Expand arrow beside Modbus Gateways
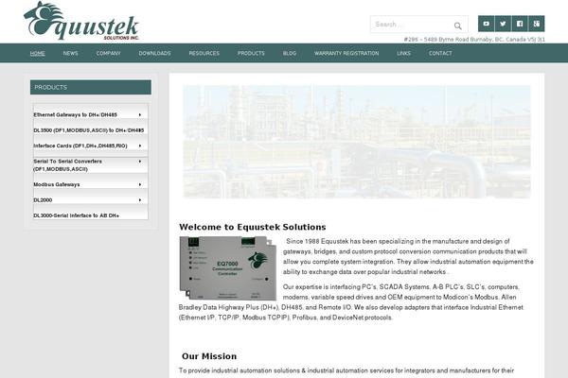Viewport: 568px width, 378px height. point(140,184)
